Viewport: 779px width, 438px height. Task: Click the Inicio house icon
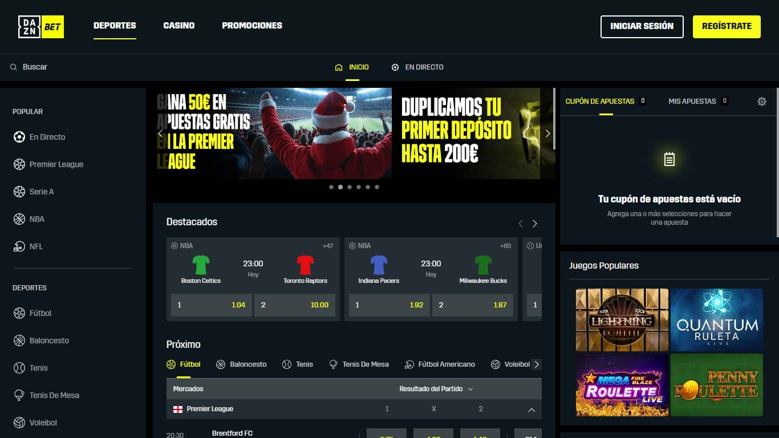(339, 67)
